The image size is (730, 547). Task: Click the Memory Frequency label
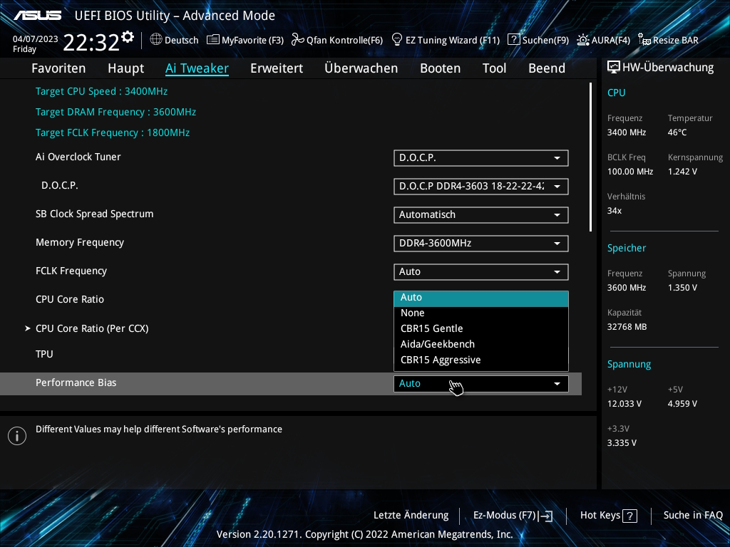pos(80,243)
